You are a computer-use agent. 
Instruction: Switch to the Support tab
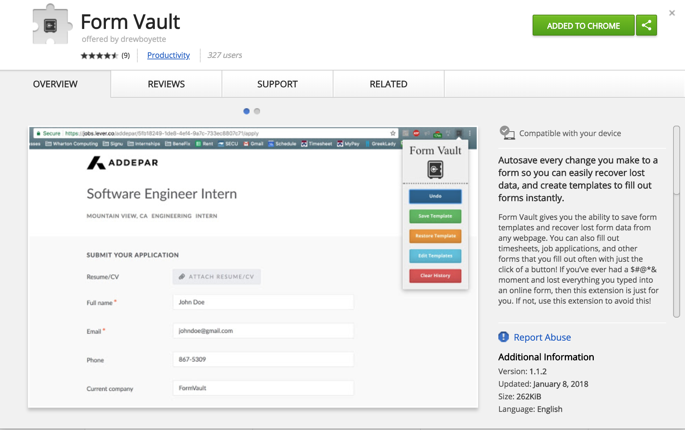tap(277, 83)
